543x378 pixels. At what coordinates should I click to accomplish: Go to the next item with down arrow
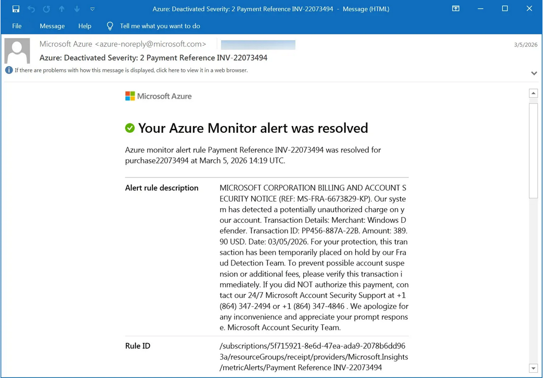[x=77, y=9]
